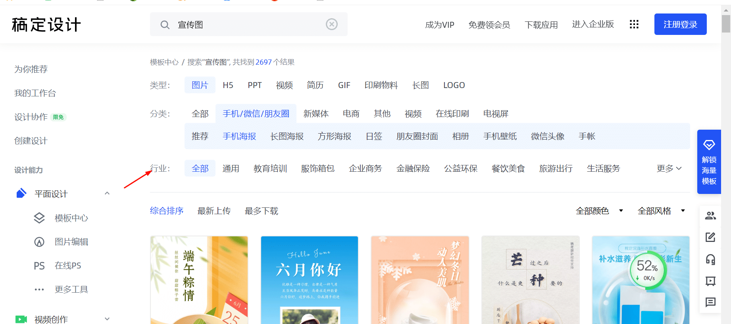Click the 图片编辑 circle icon
This screenshot has width=731, height=324.
39,242
